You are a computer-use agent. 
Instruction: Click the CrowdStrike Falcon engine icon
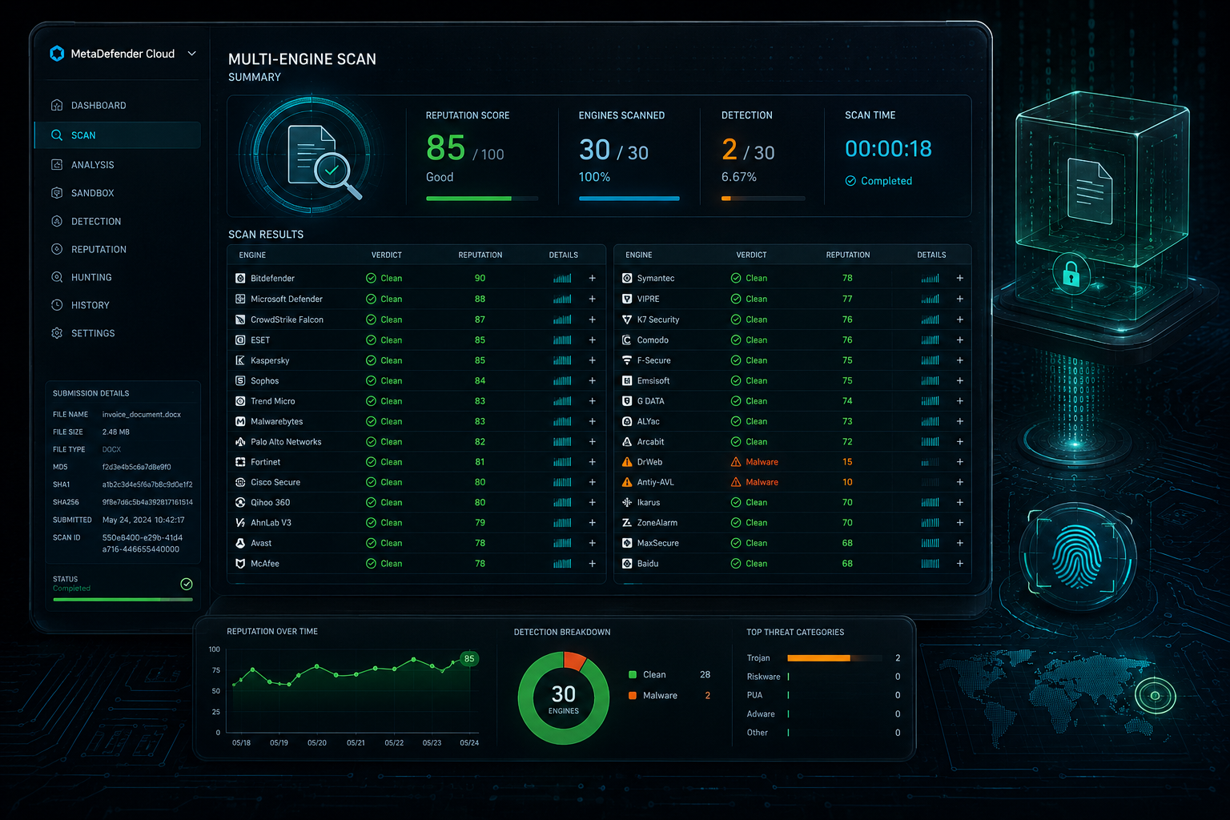pyautogui.click(x=240, y=320)
